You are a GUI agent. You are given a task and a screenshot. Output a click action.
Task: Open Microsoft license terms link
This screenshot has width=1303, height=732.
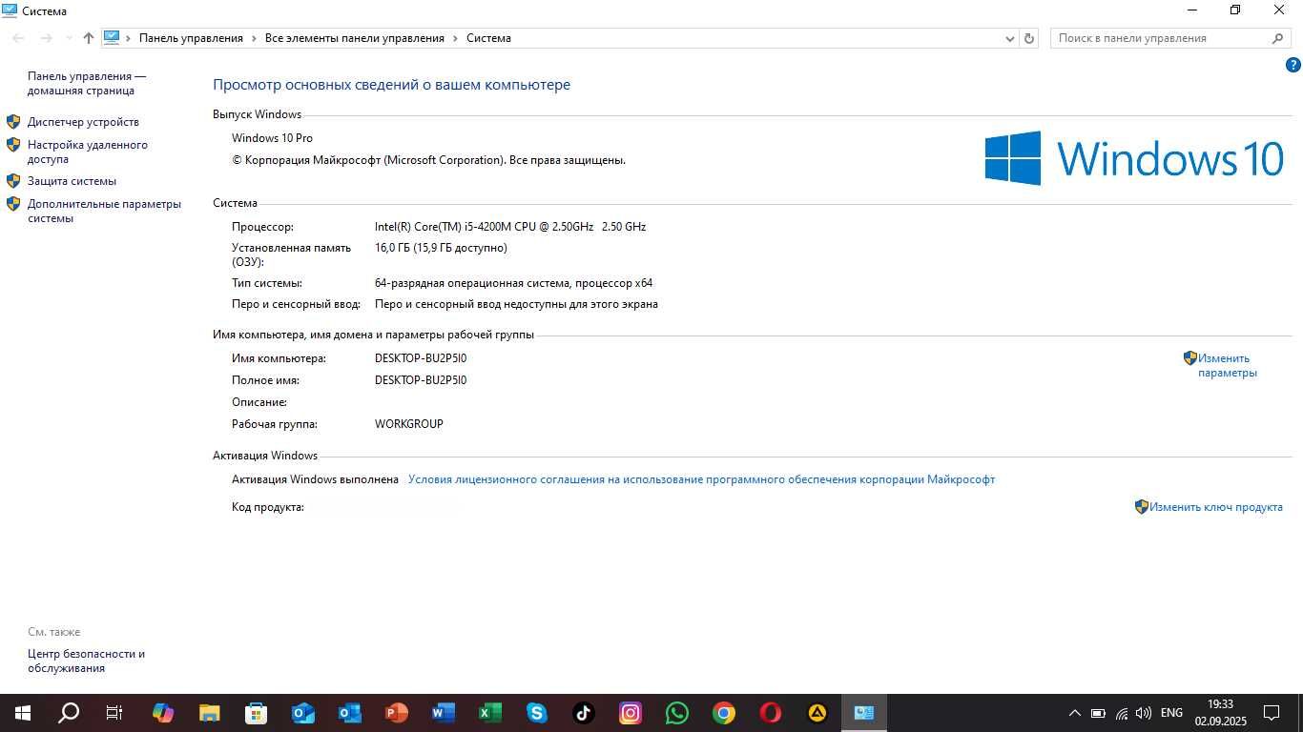point(701,479)
